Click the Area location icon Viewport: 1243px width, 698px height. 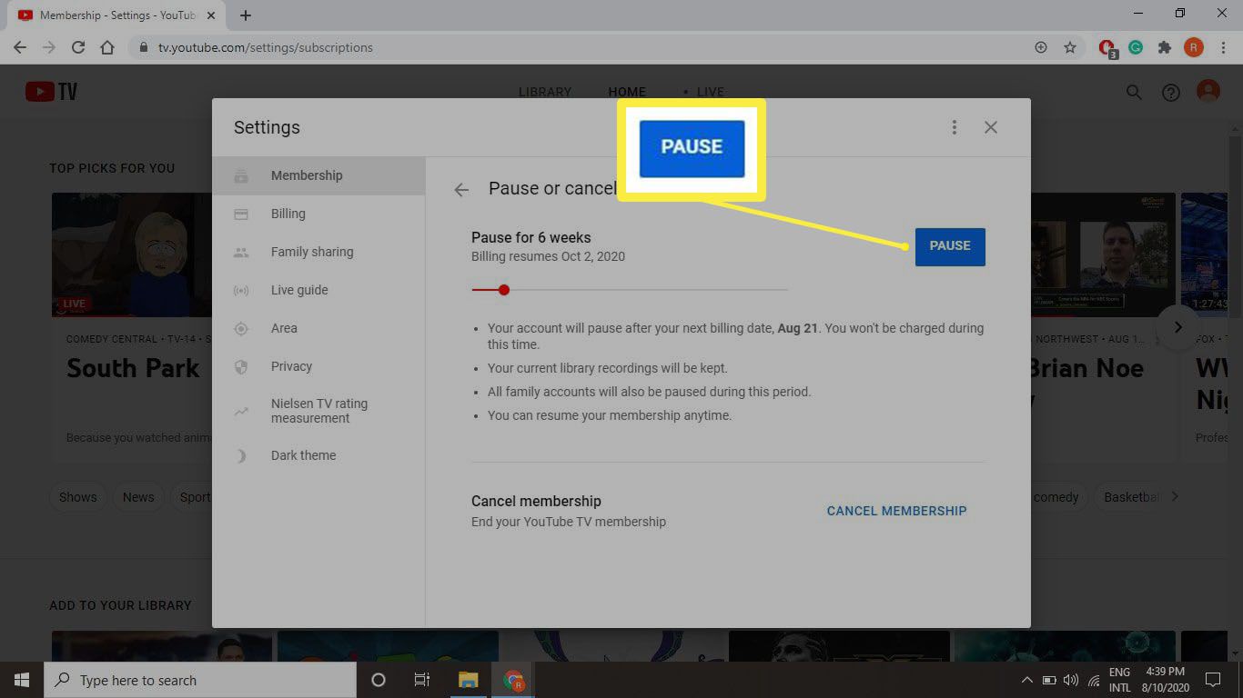pos(241,328)
